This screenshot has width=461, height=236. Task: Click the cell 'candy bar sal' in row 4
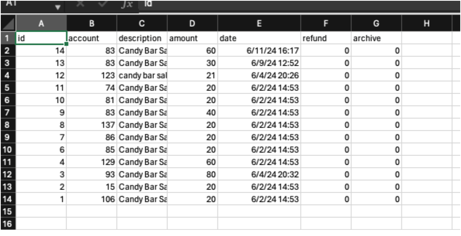click(x=142, y=75)
